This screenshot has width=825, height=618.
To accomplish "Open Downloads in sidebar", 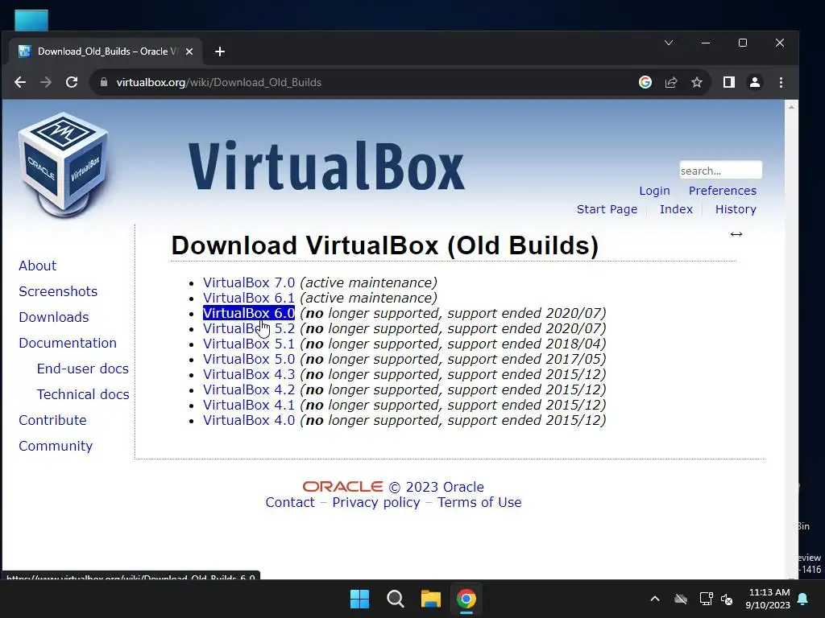I will click(x=54, y=317).
